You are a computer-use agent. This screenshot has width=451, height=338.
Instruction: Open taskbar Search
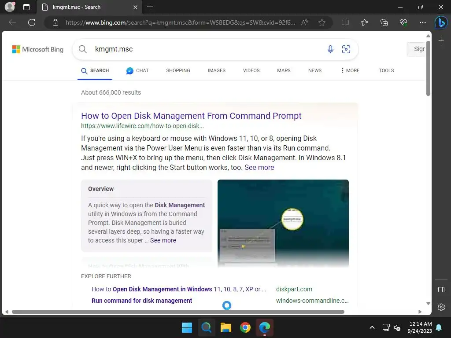coord(206,327)
